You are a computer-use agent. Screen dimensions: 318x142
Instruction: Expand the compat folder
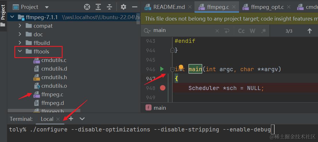[20, 26]
